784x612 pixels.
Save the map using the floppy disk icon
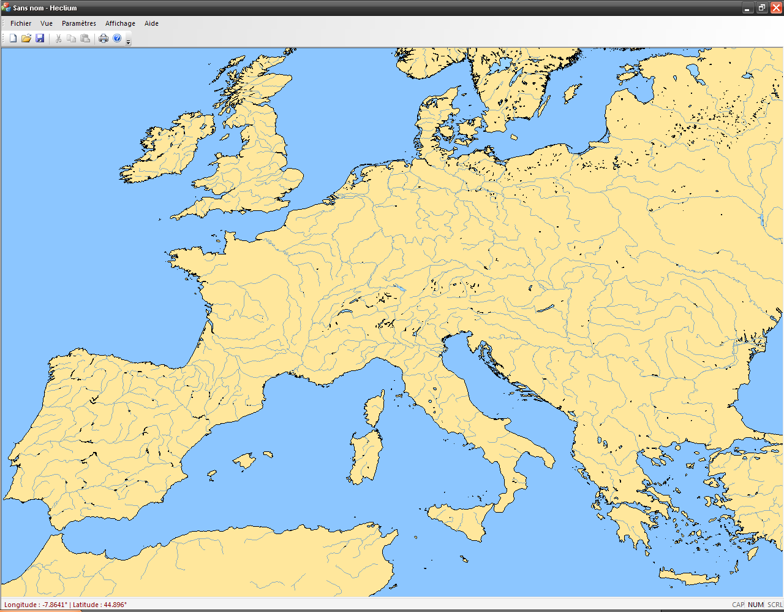pos(40,39)
